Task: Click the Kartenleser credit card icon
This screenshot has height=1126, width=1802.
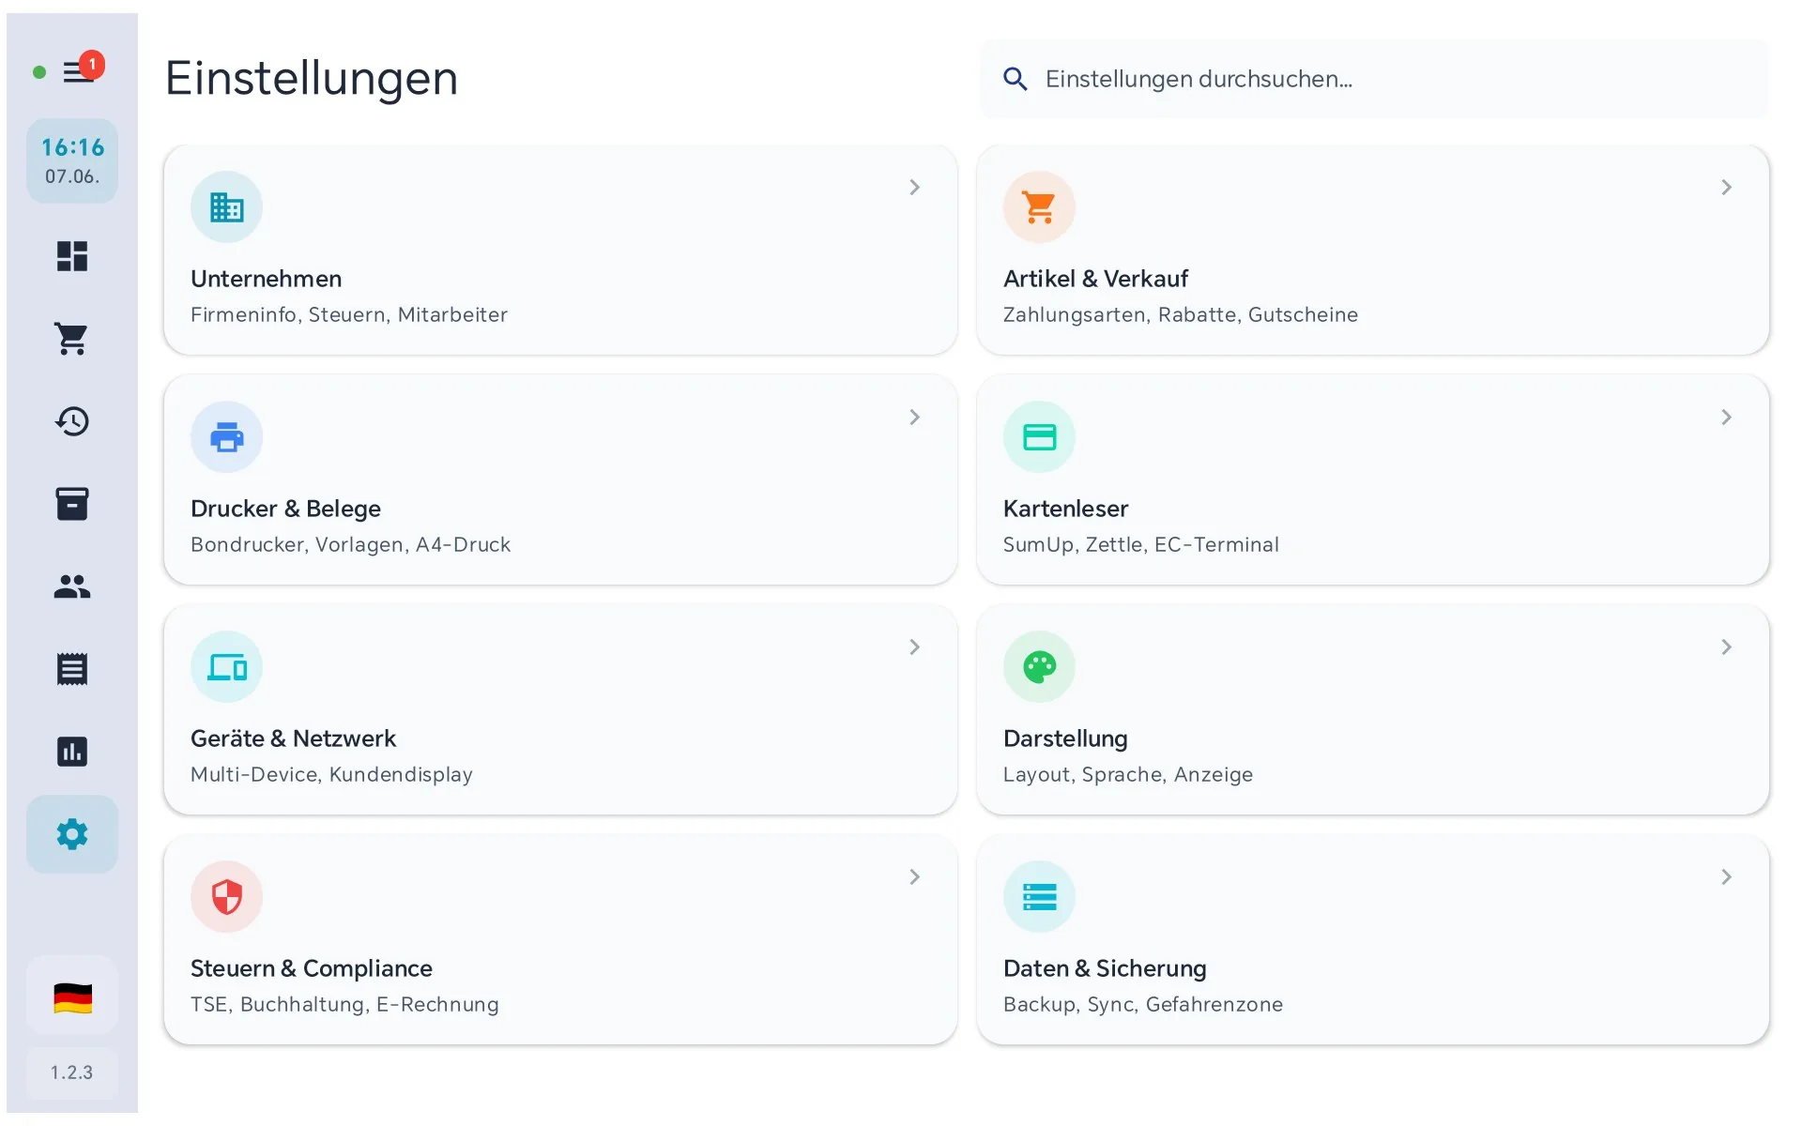Action: (x=1039, y=436)
